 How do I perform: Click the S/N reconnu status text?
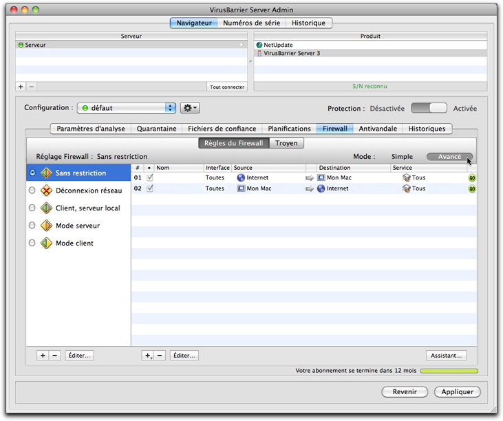(370, 86)
